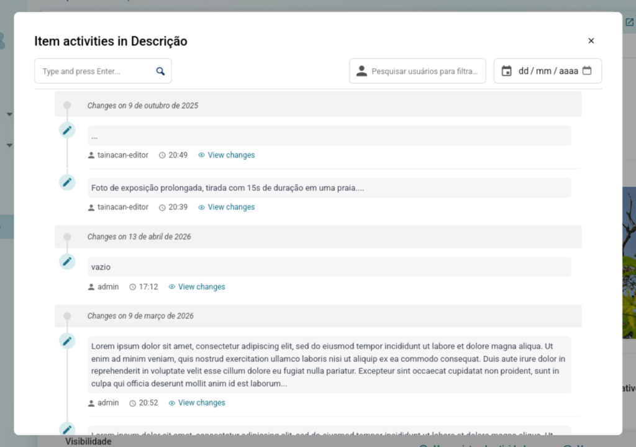Click pencil icon for 20:49 activity
This screenshot has width=636, height=447.
click(67, 130)
